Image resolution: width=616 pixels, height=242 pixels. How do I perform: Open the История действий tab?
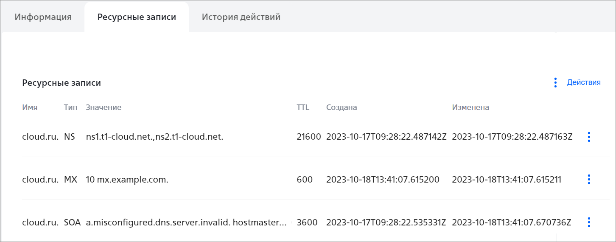(241, 17)
